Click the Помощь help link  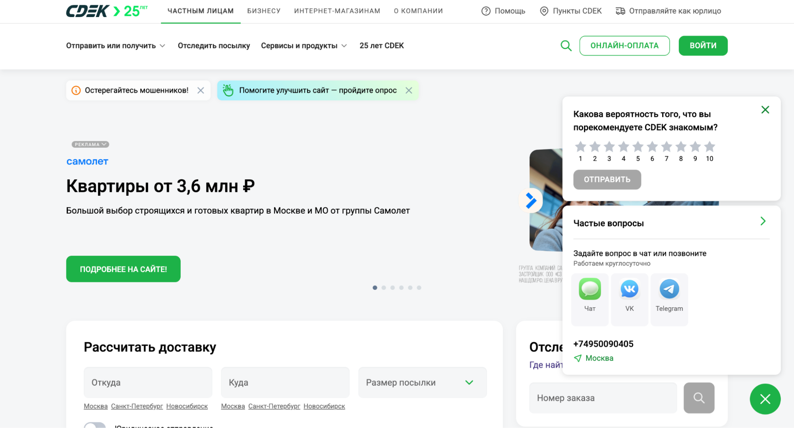(x=510, y=11)
